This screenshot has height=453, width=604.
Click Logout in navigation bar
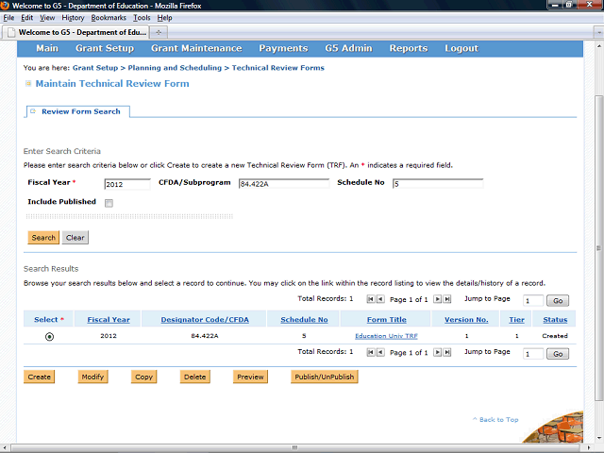(461, 48)
